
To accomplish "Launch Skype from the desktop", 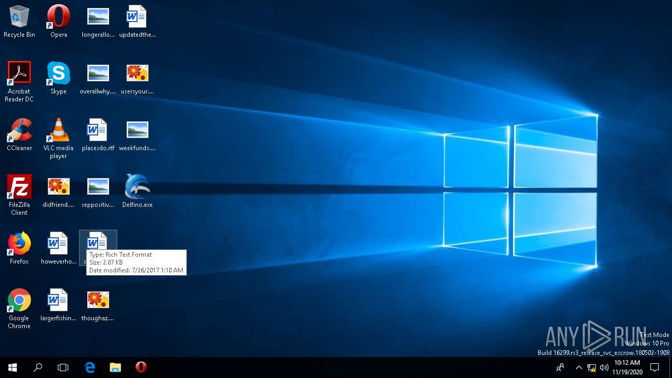I will coord(58,78).
